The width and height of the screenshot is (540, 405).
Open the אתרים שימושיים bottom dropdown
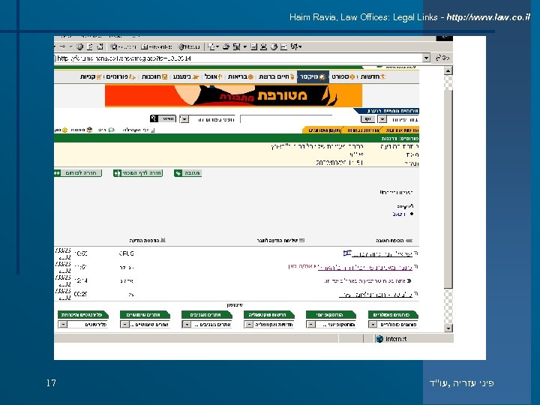tap(145, 325)
